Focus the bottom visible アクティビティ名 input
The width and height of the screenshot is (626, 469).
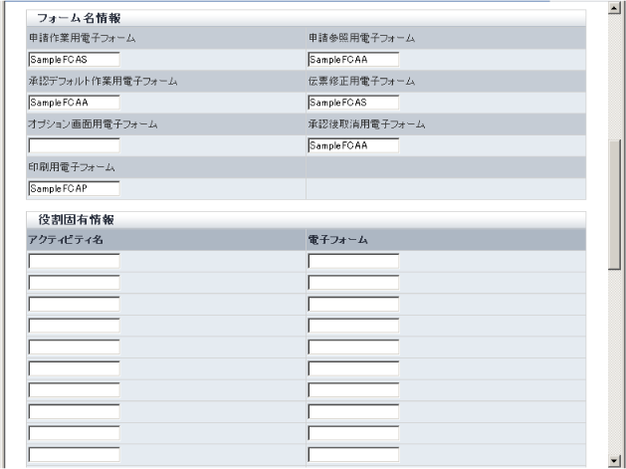[74, 455]
